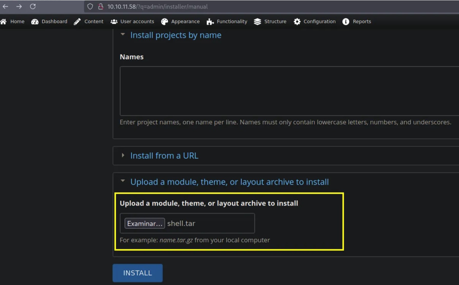Click the Dashboard gauge icon

pyautogui.click(x=35, y=22)
